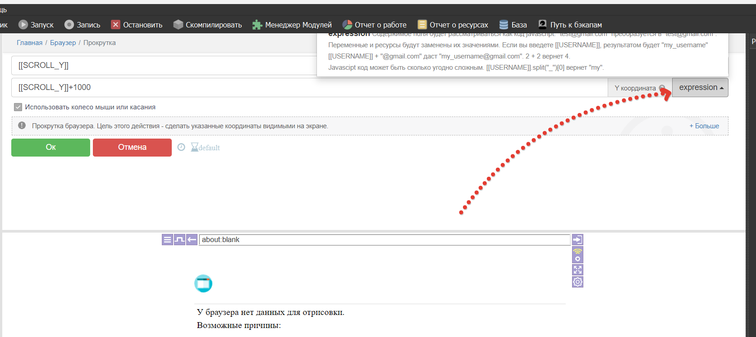756x337 pixels.
Task: Open Отчет о работе pie chart report
Action: (347, 25)
